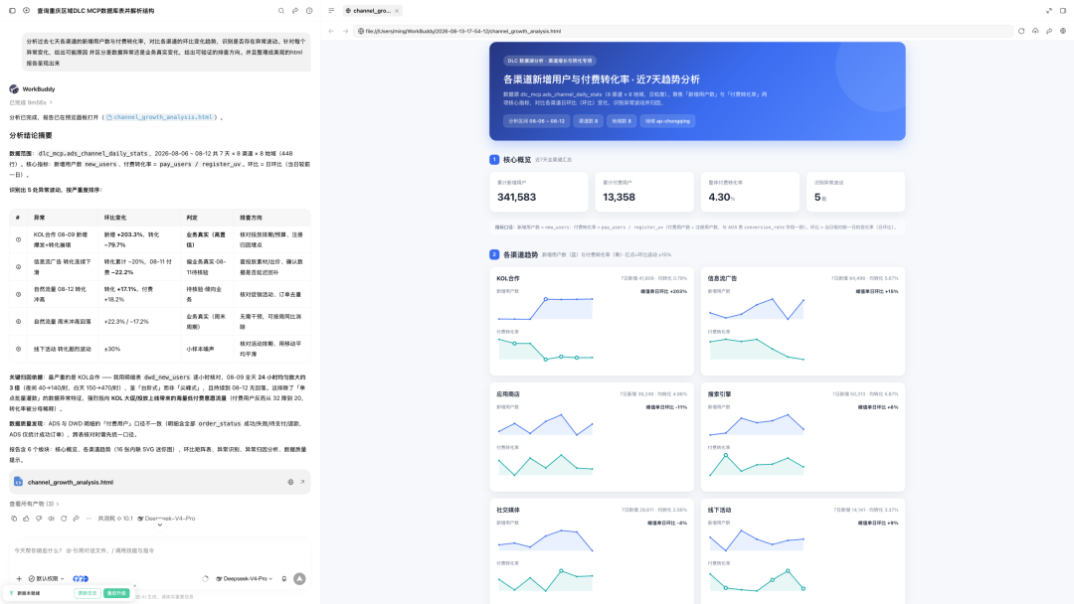Open the channel_growth_analysis.html inline link

(x=159, y=117)
